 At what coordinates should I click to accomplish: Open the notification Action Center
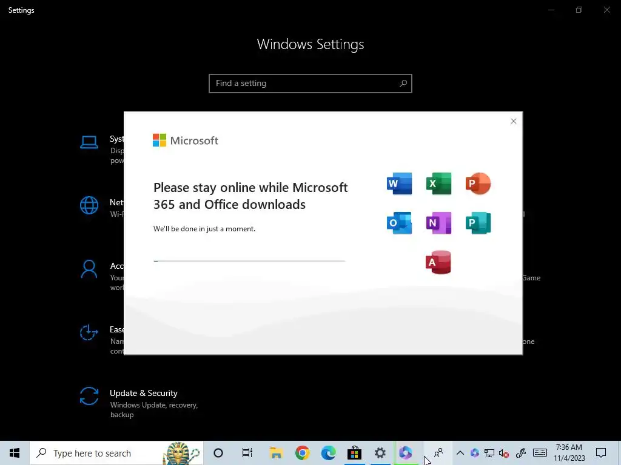tap(601, 453)
